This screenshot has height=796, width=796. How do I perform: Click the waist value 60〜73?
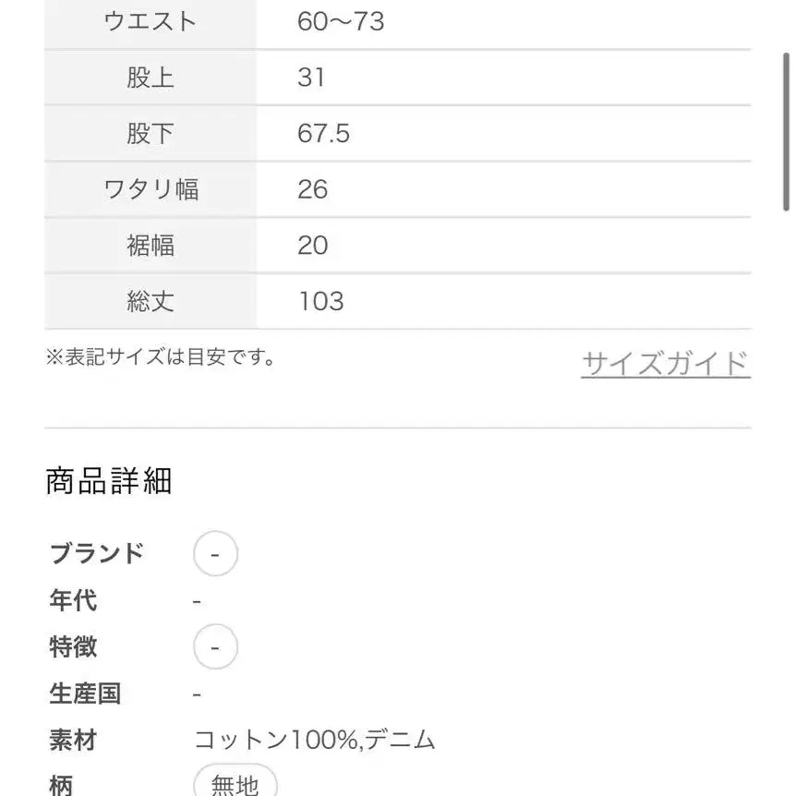pos(341,21)
